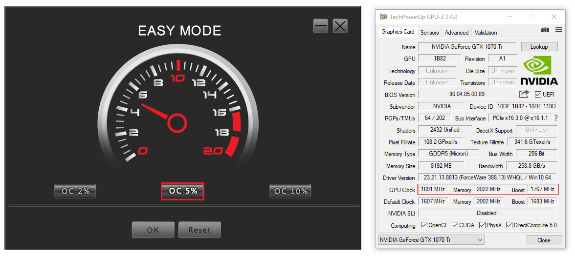Click the Texture Fillrate value 341.6 GTexel/s
The image size is (575, 256).
click(x=532, y=142)
